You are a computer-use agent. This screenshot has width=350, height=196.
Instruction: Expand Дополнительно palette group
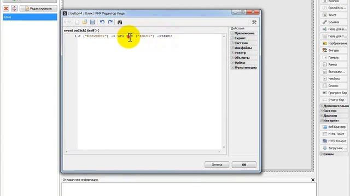pos(322,106)
